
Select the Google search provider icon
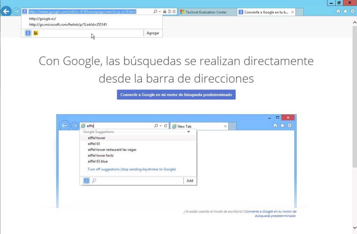pyautogui.click(x=28, y=33)
